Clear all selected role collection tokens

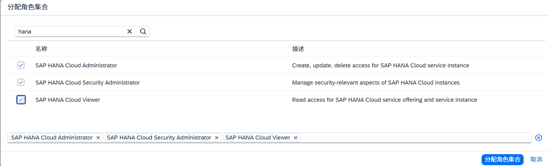pyautogui.click(x=539, y=138)
